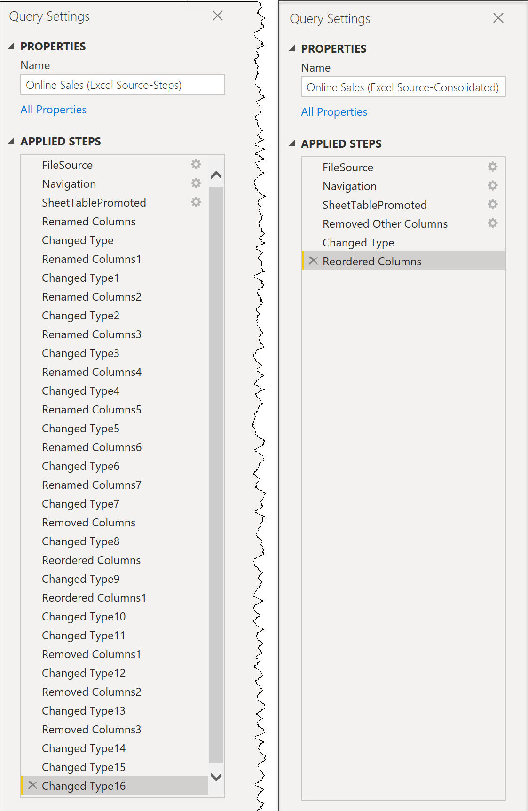
Task: Select the 'Changed Type1' step
Action: 114,278
